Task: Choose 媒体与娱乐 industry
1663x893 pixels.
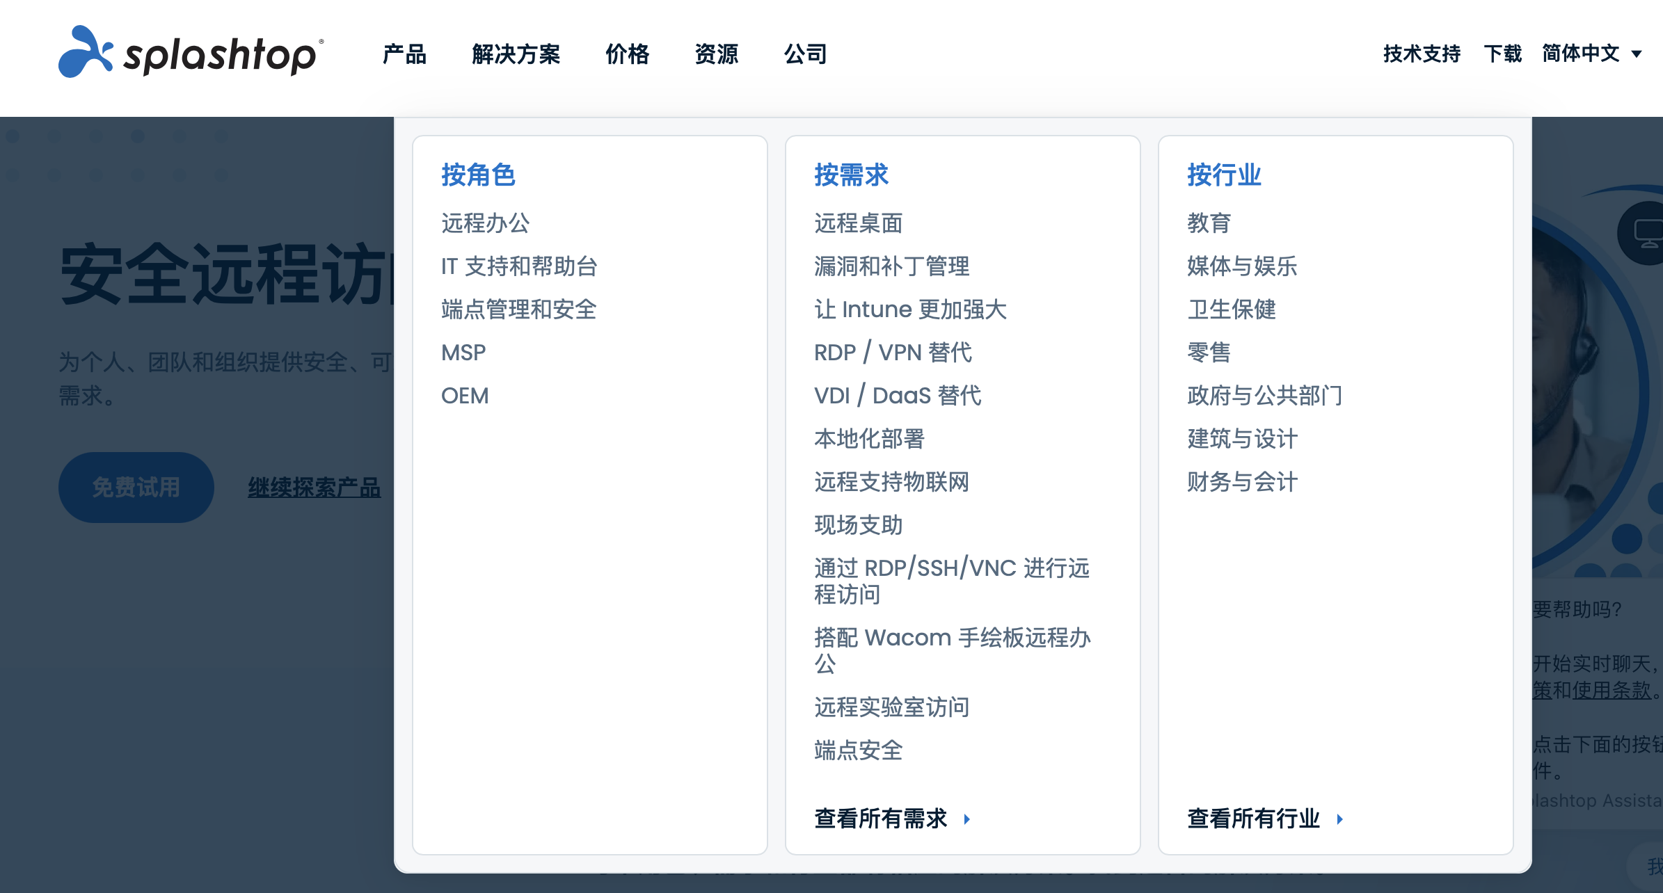Action: (x=1242, y=266)
